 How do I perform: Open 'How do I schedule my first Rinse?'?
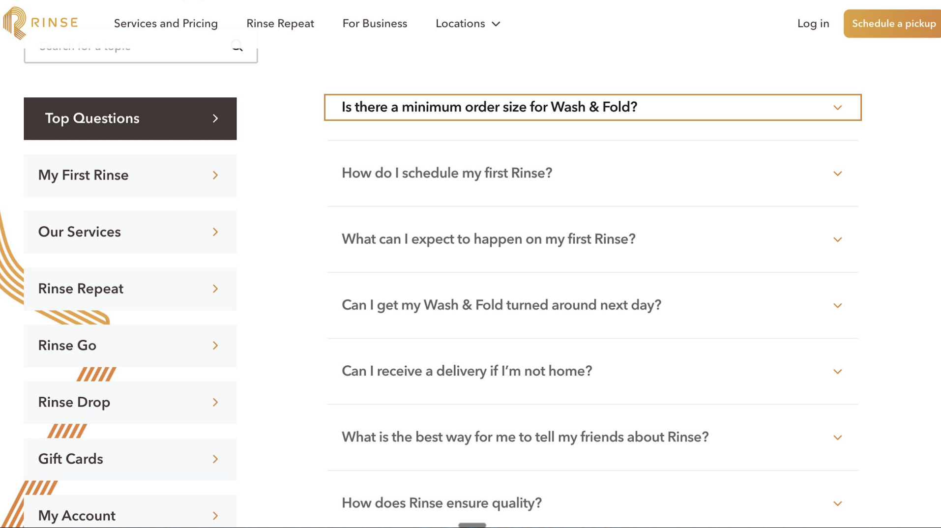593,173
